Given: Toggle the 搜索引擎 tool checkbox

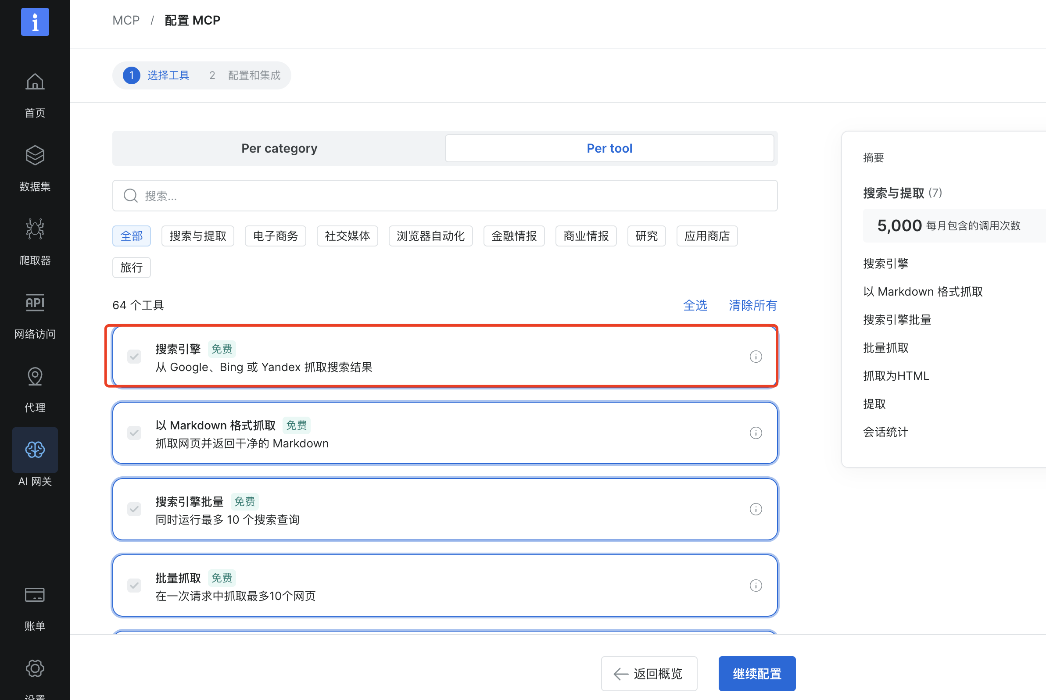Looking at the screenshot, I should [134, 357].
